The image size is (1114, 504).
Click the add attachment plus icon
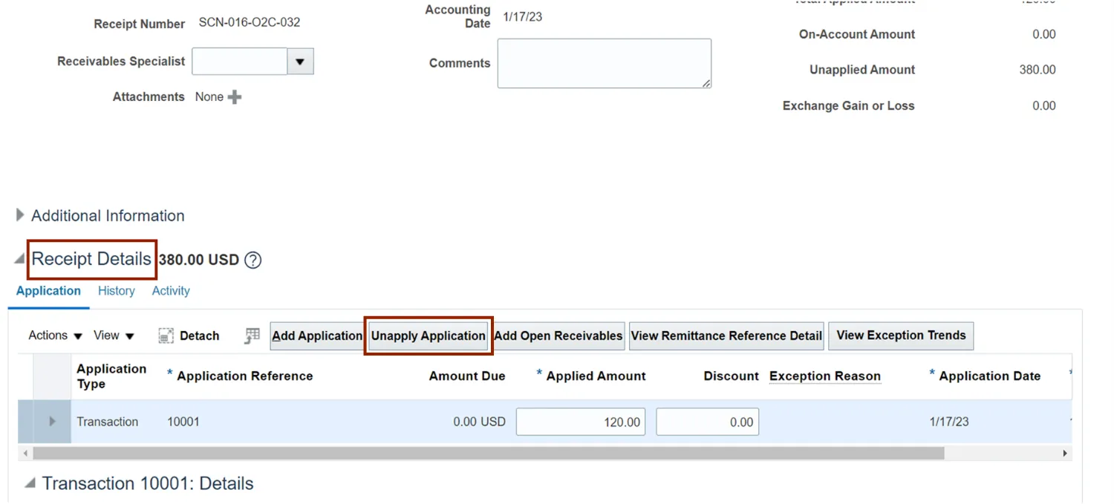235,97
